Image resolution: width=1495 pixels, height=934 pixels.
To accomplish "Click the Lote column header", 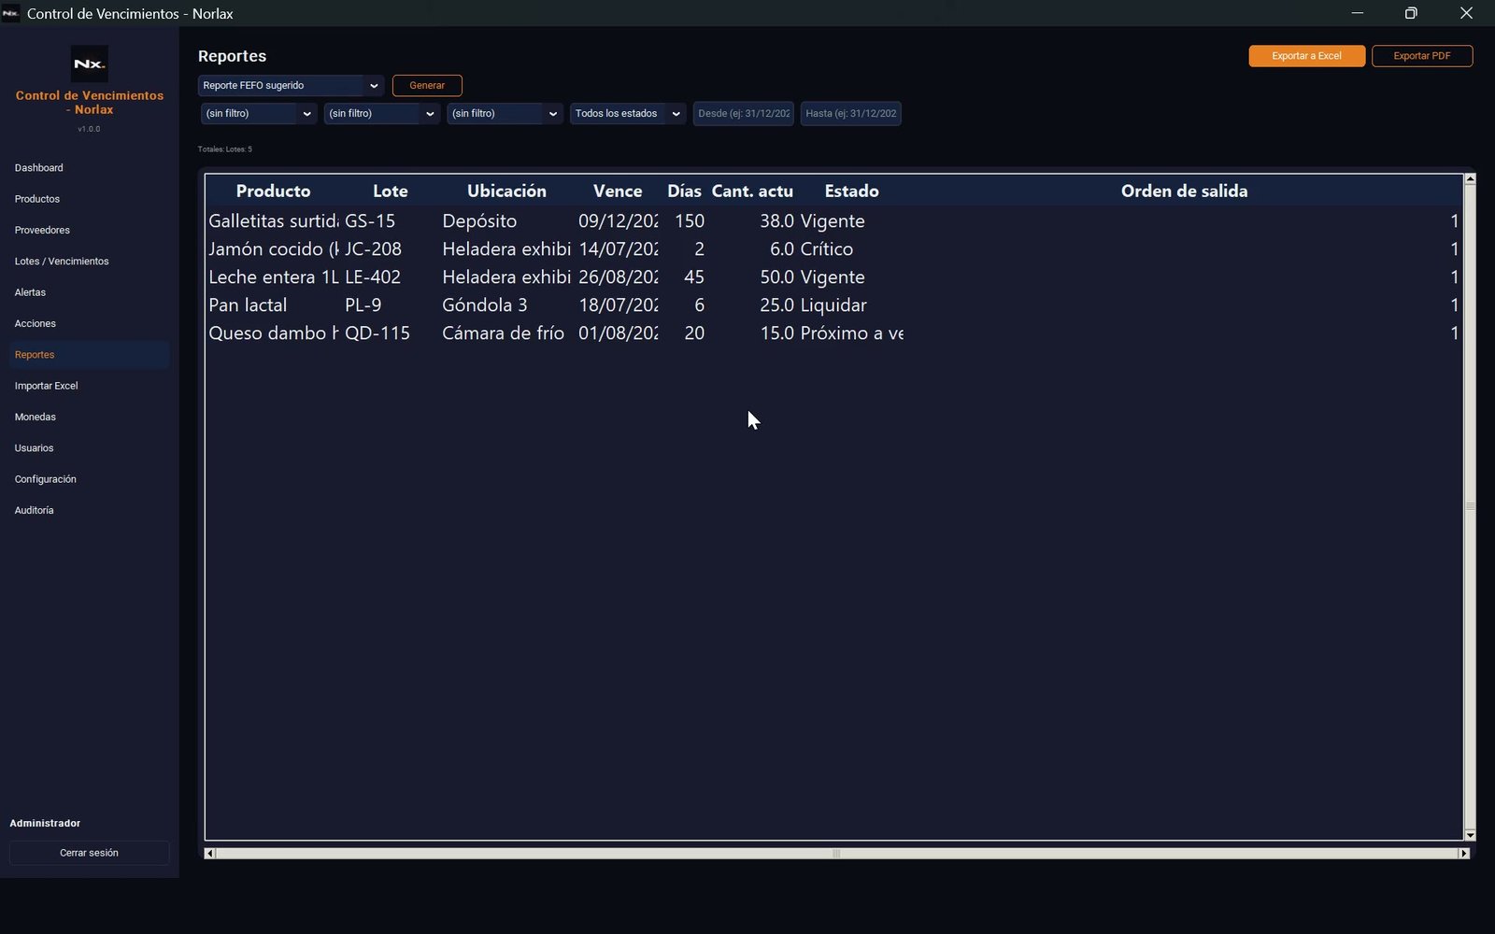I will pos(390,191).
